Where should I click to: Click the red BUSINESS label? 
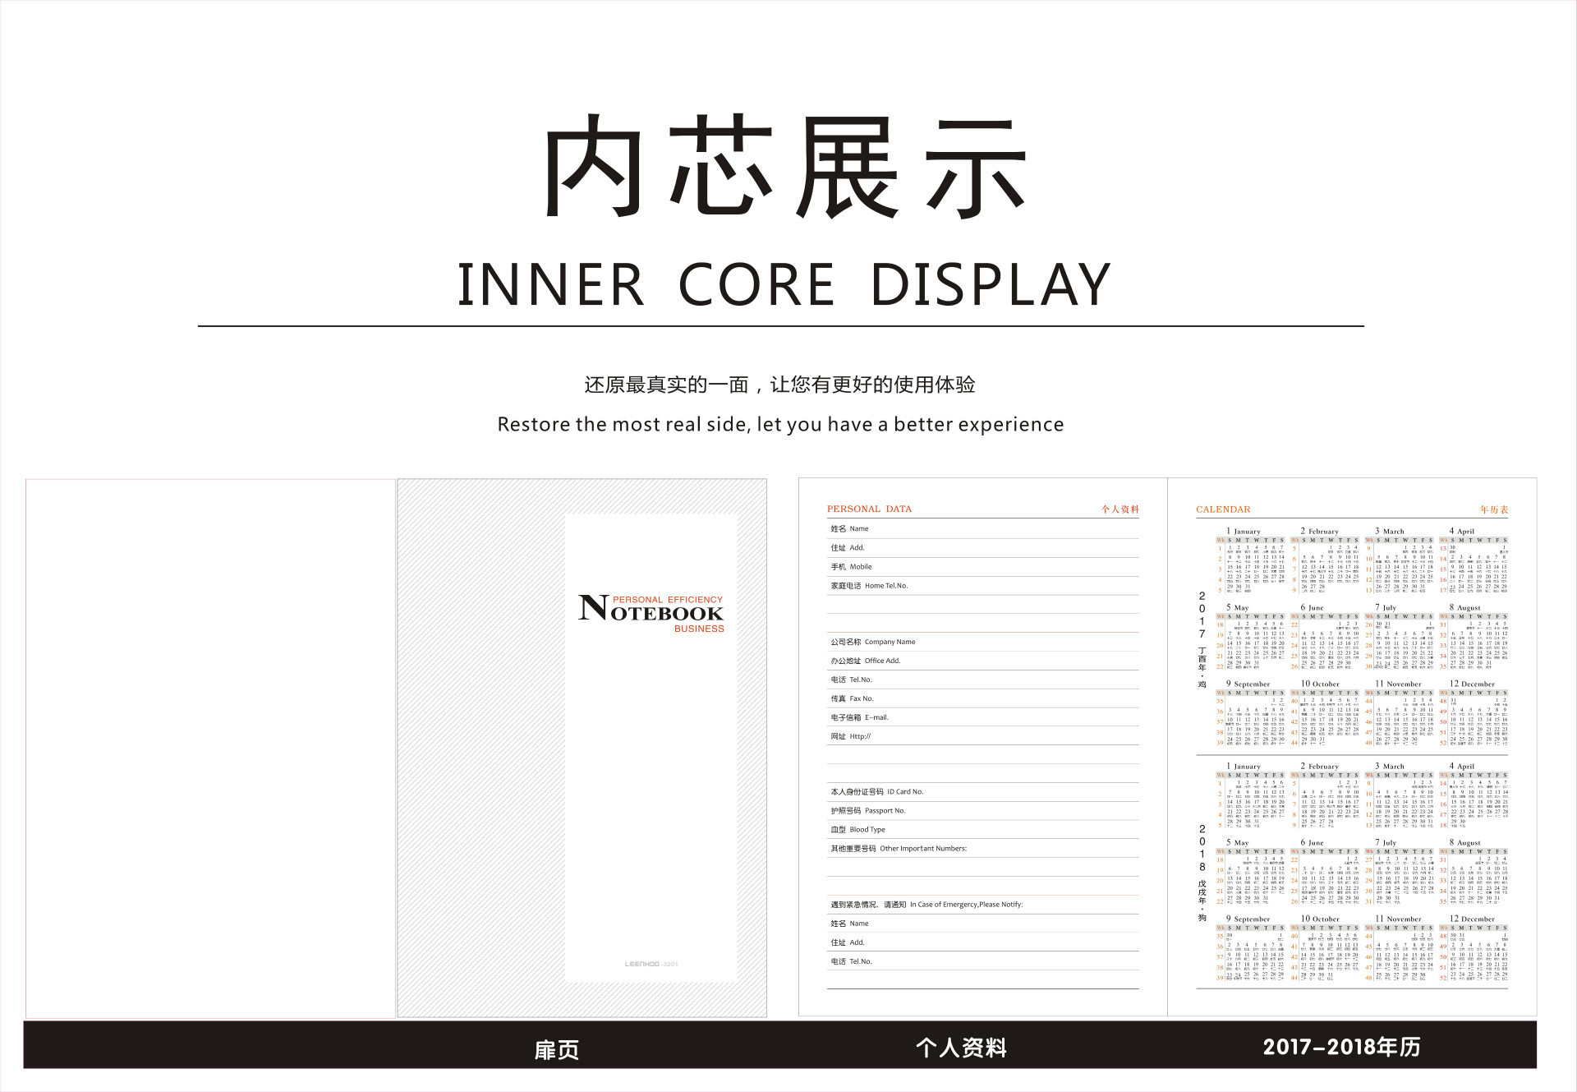click(x=699, y=629)
